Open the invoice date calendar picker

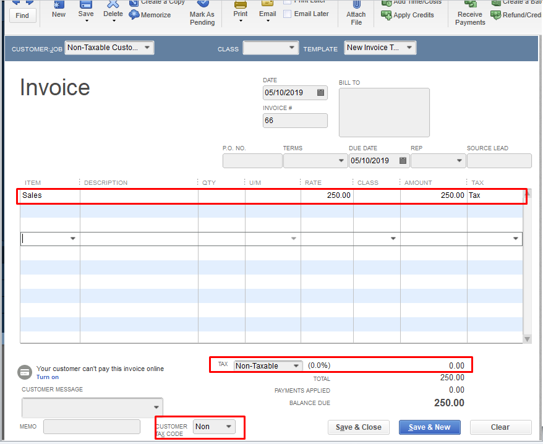(x=320, y=93)
